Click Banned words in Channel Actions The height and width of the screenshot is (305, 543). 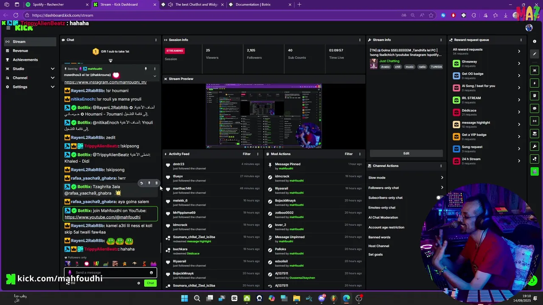(x=379, y=237)
